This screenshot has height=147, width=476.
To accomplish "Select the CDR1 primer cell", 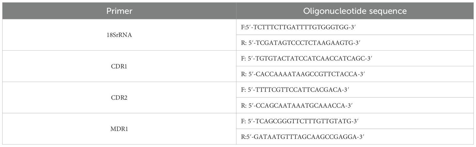I will [119, 66].
